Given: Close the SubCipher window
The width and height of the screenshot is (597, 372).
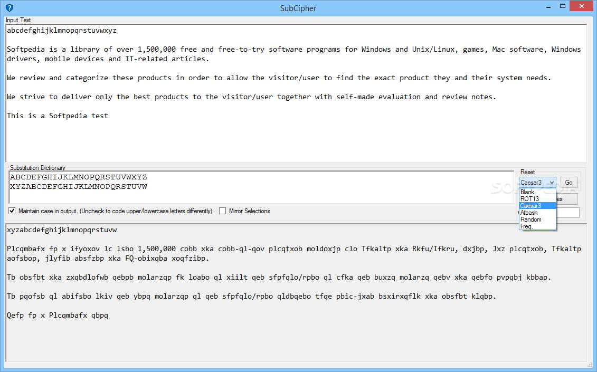Looking at the screenshot, I should point(581,6).
